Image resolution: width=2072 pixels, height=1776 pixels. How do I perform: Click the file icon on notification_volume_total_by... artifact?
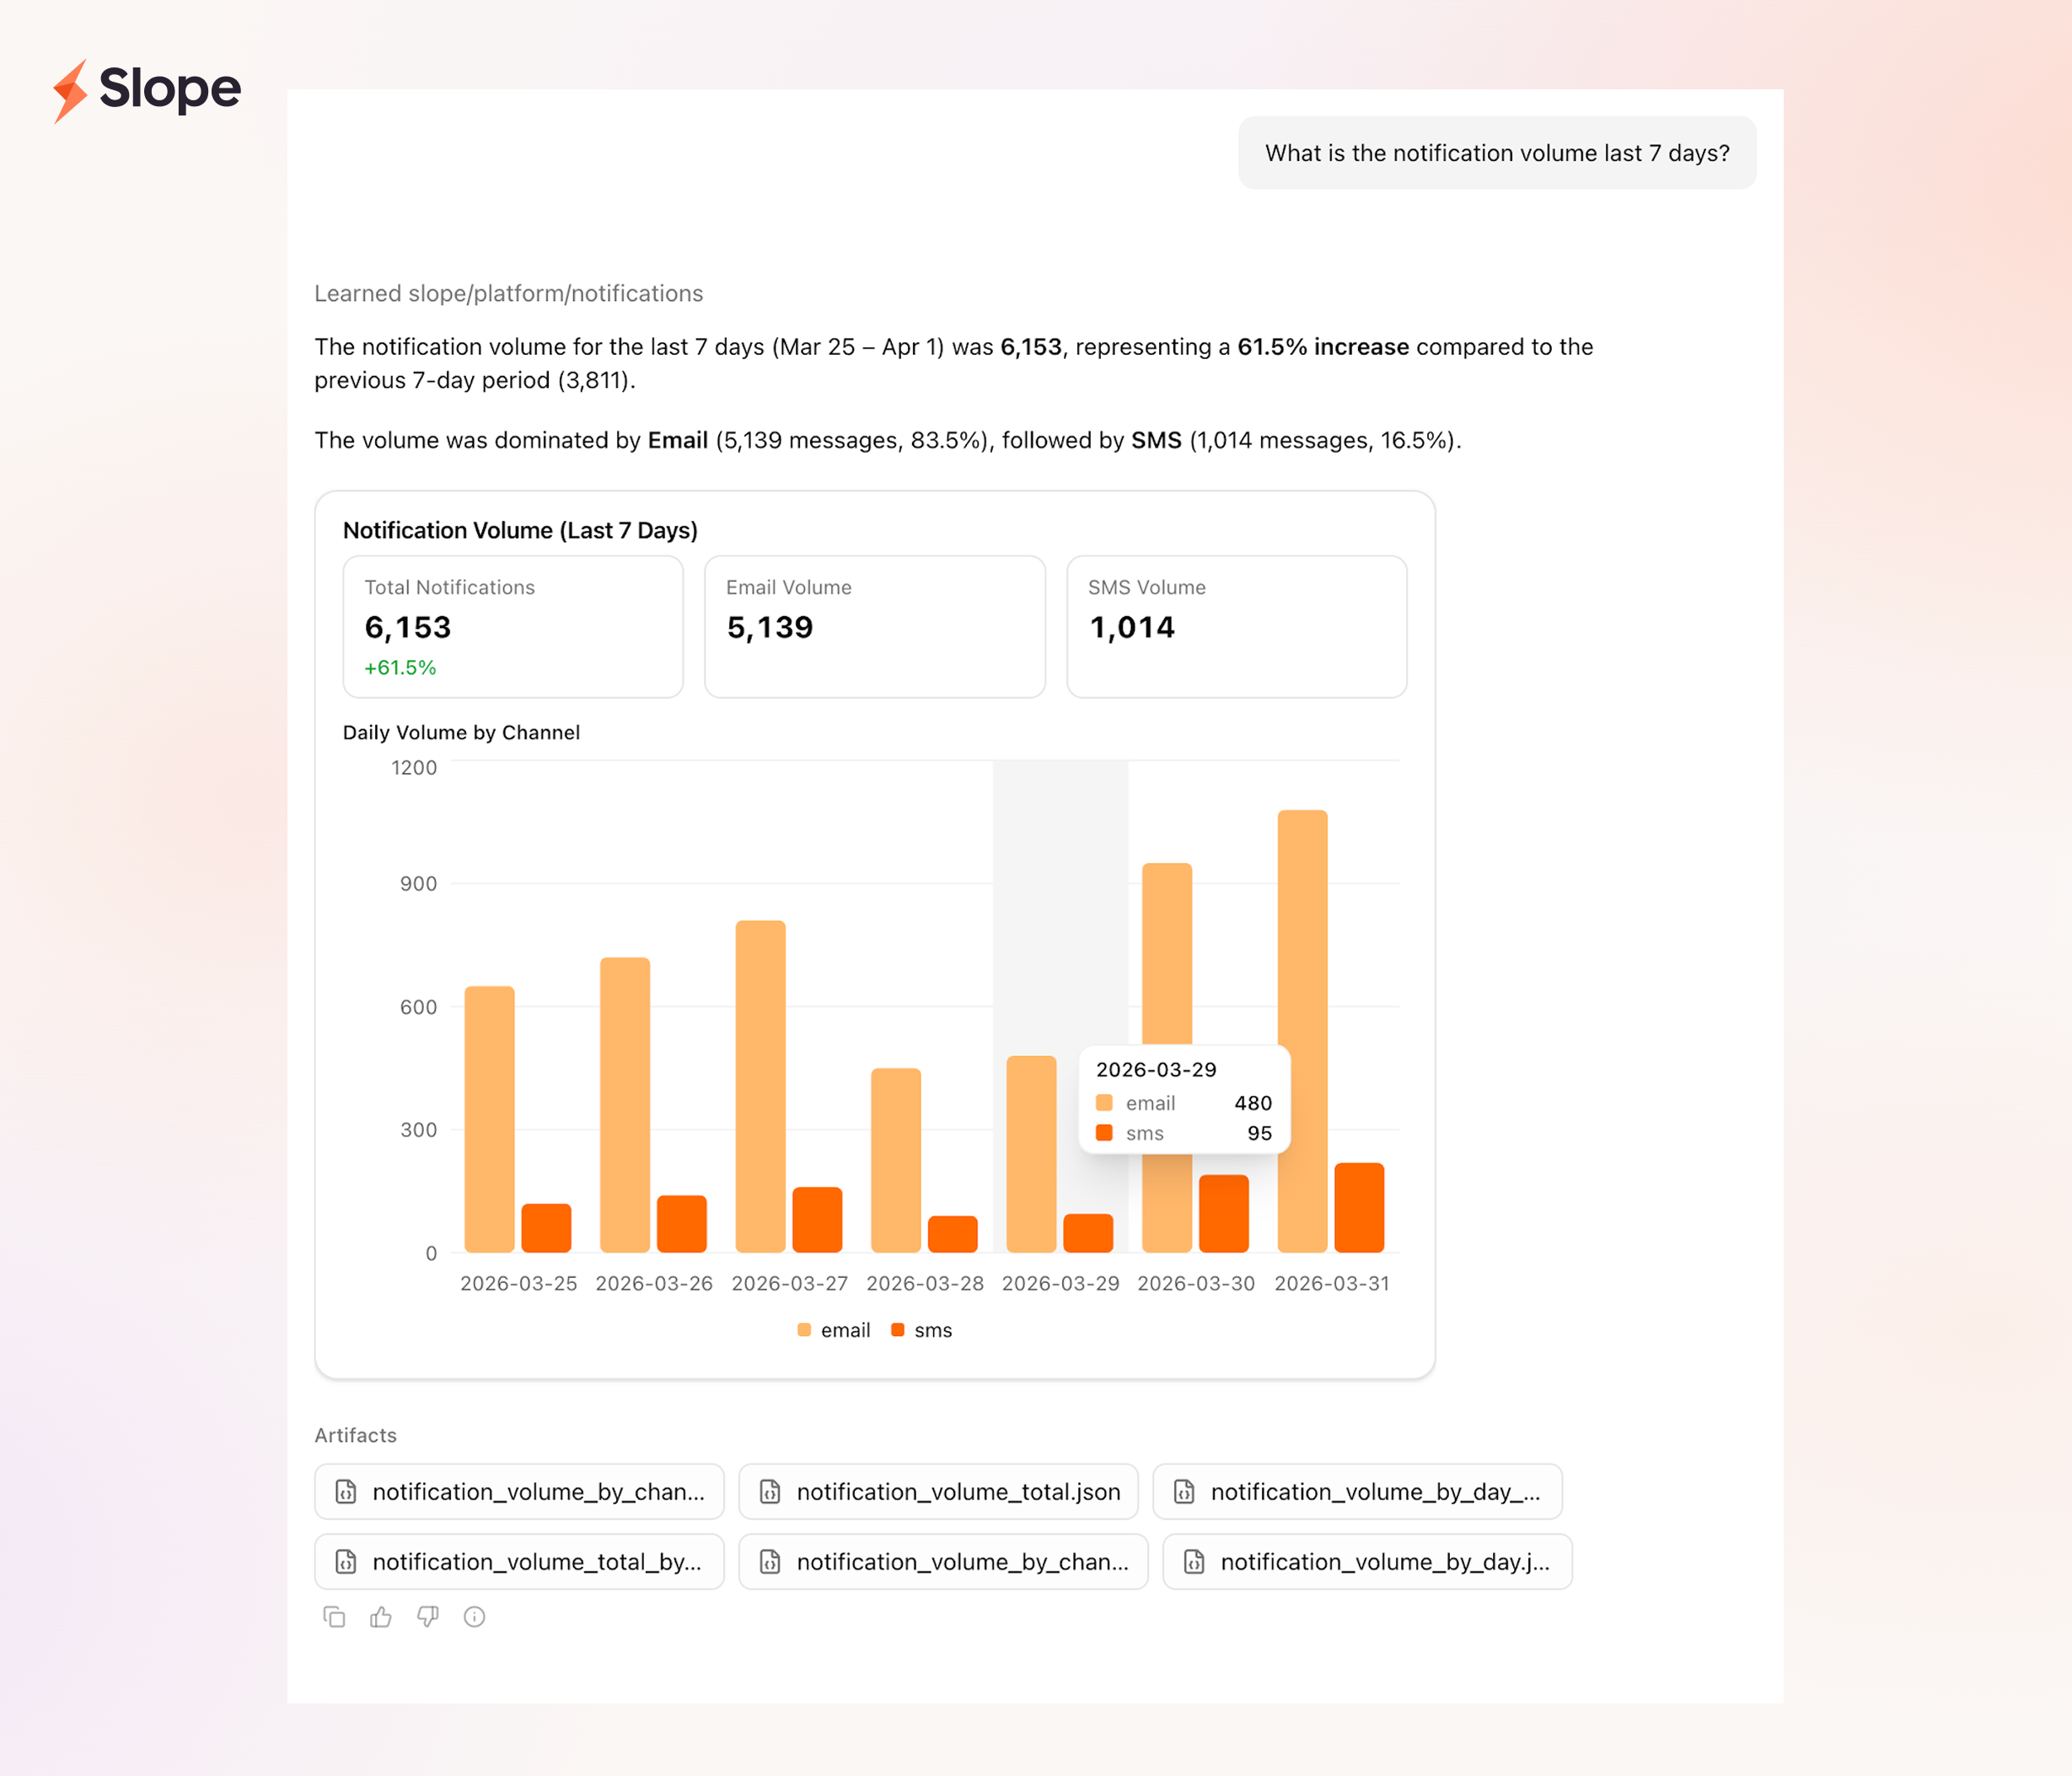[346, 1562]
